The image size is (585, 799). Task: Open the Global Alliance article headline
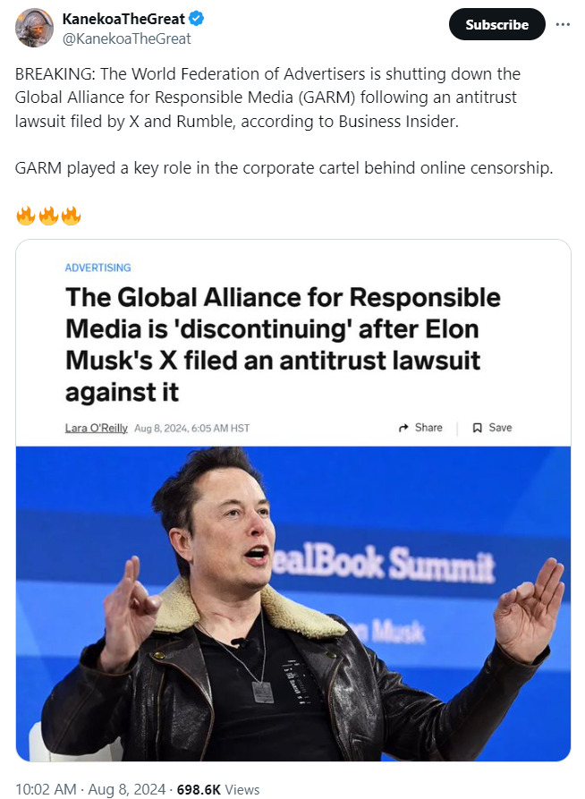click(283, 344)
